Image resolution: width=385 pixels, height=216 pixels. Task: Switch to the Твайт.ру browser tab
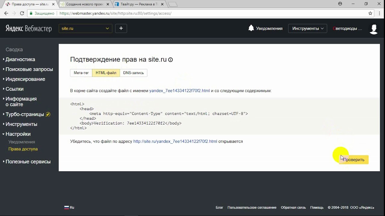click(x=139, y=4)
